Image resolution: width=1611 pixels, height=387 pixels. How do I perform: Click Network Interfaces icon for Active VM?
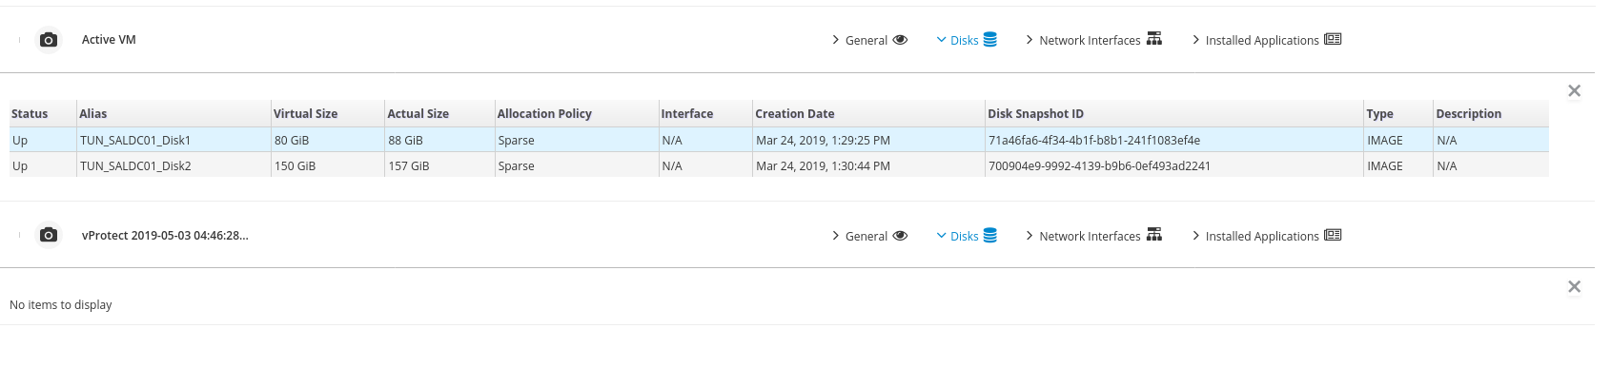click(1154, 39)
